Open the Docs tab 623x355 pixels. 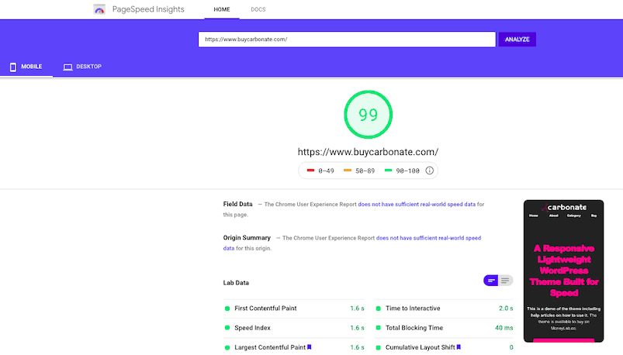(258, 10)
